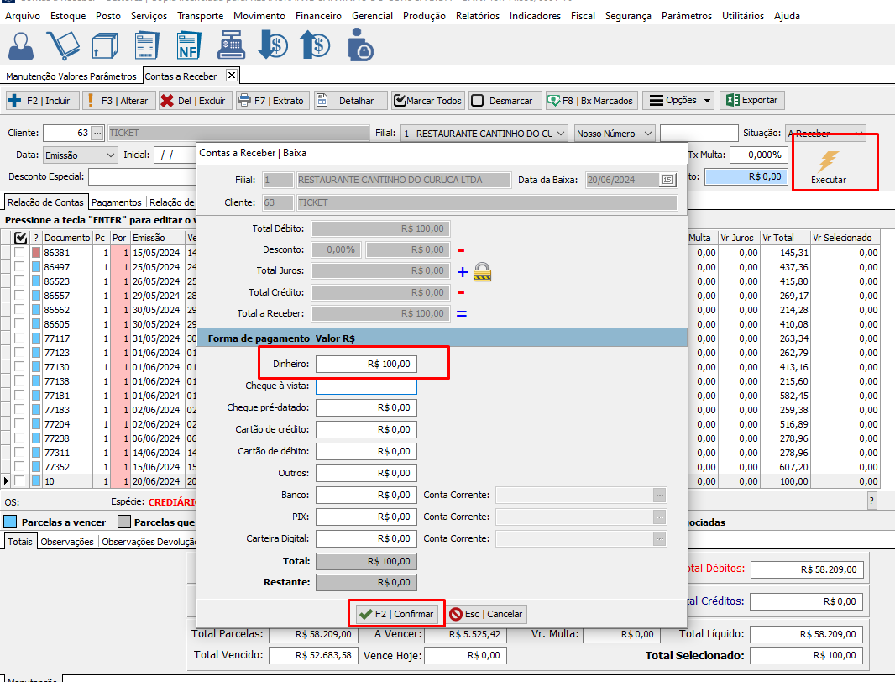Viewport: 895px width, 682px height.
Task: Click the PIX value input field
Action: (366, 517)
